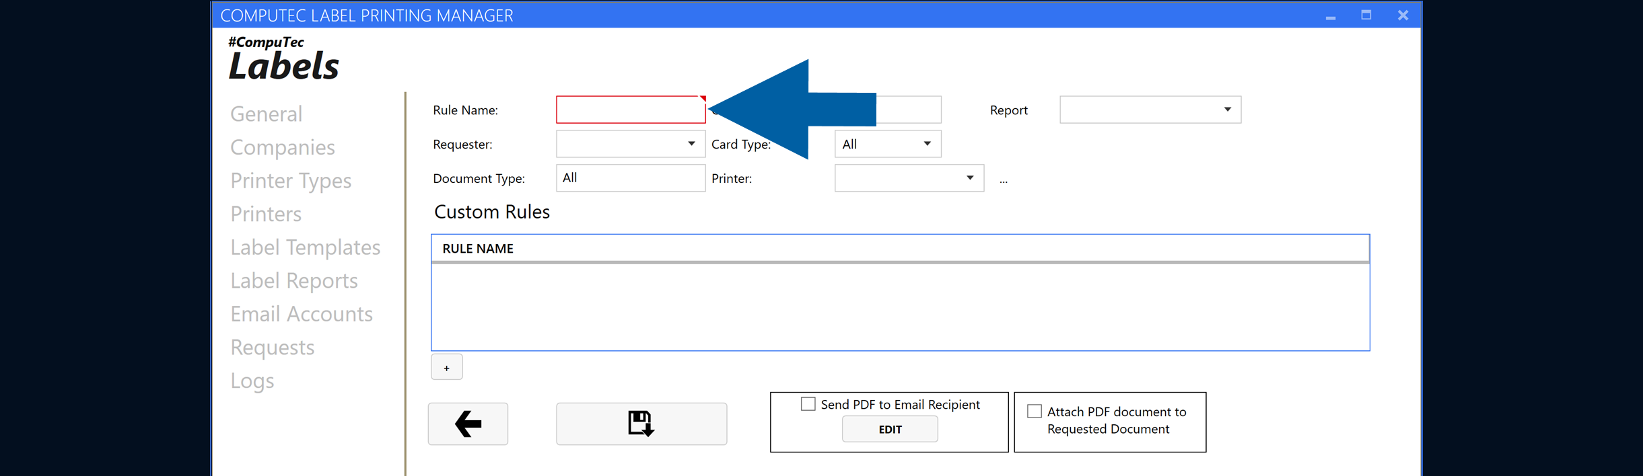This screenshot has width=1643, height=476.
Task: Switch to Label Templates
Action: tap(306, 247)
